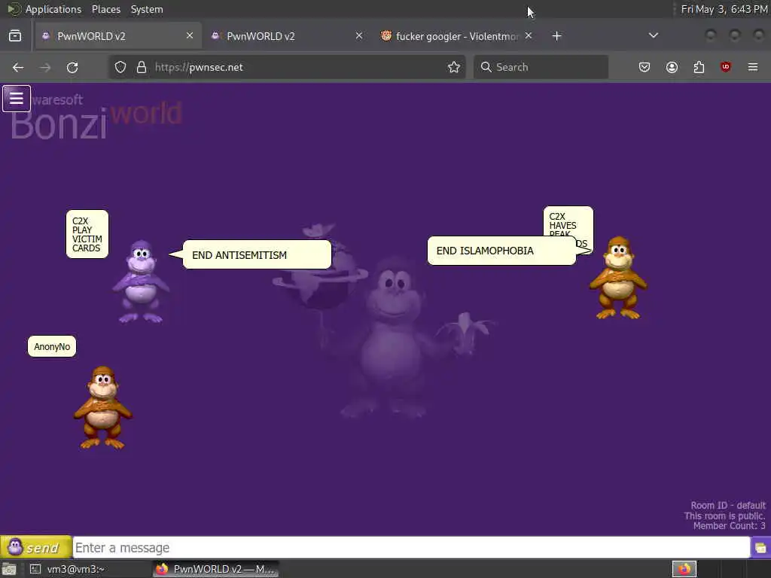
Task: Click the clock Fri May 3, 6:43 PM
Action: tap(724, 9)
